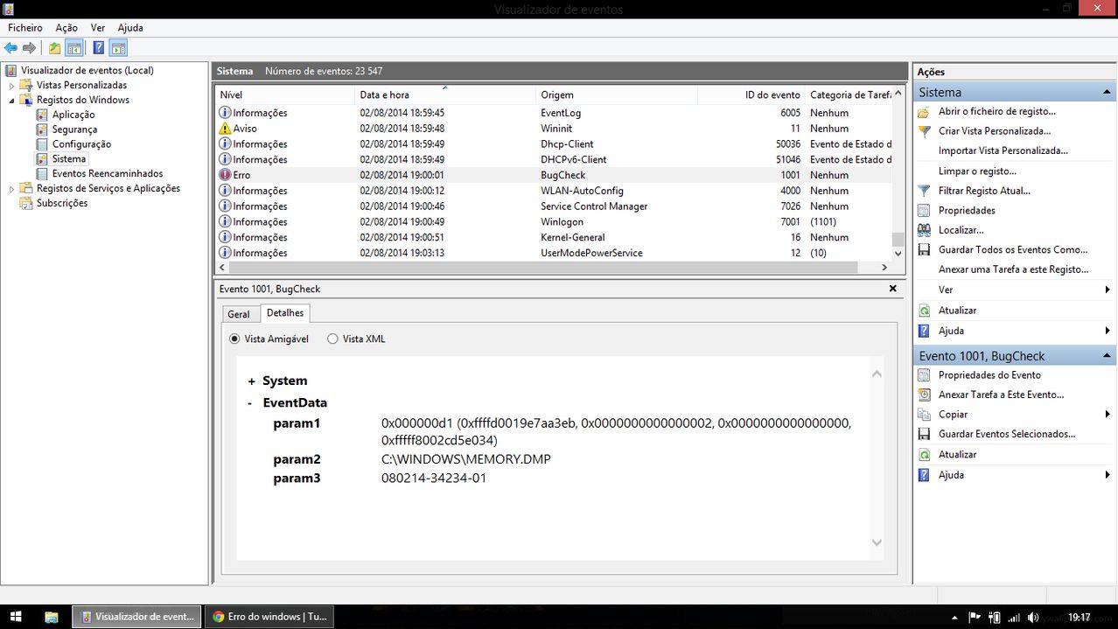Collapse the Registos do Windows tree node

point(12,101)
